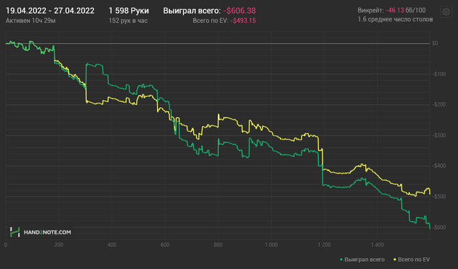Click the -$300 y-axis label
The image size is (458, 269).
(439, 135)
